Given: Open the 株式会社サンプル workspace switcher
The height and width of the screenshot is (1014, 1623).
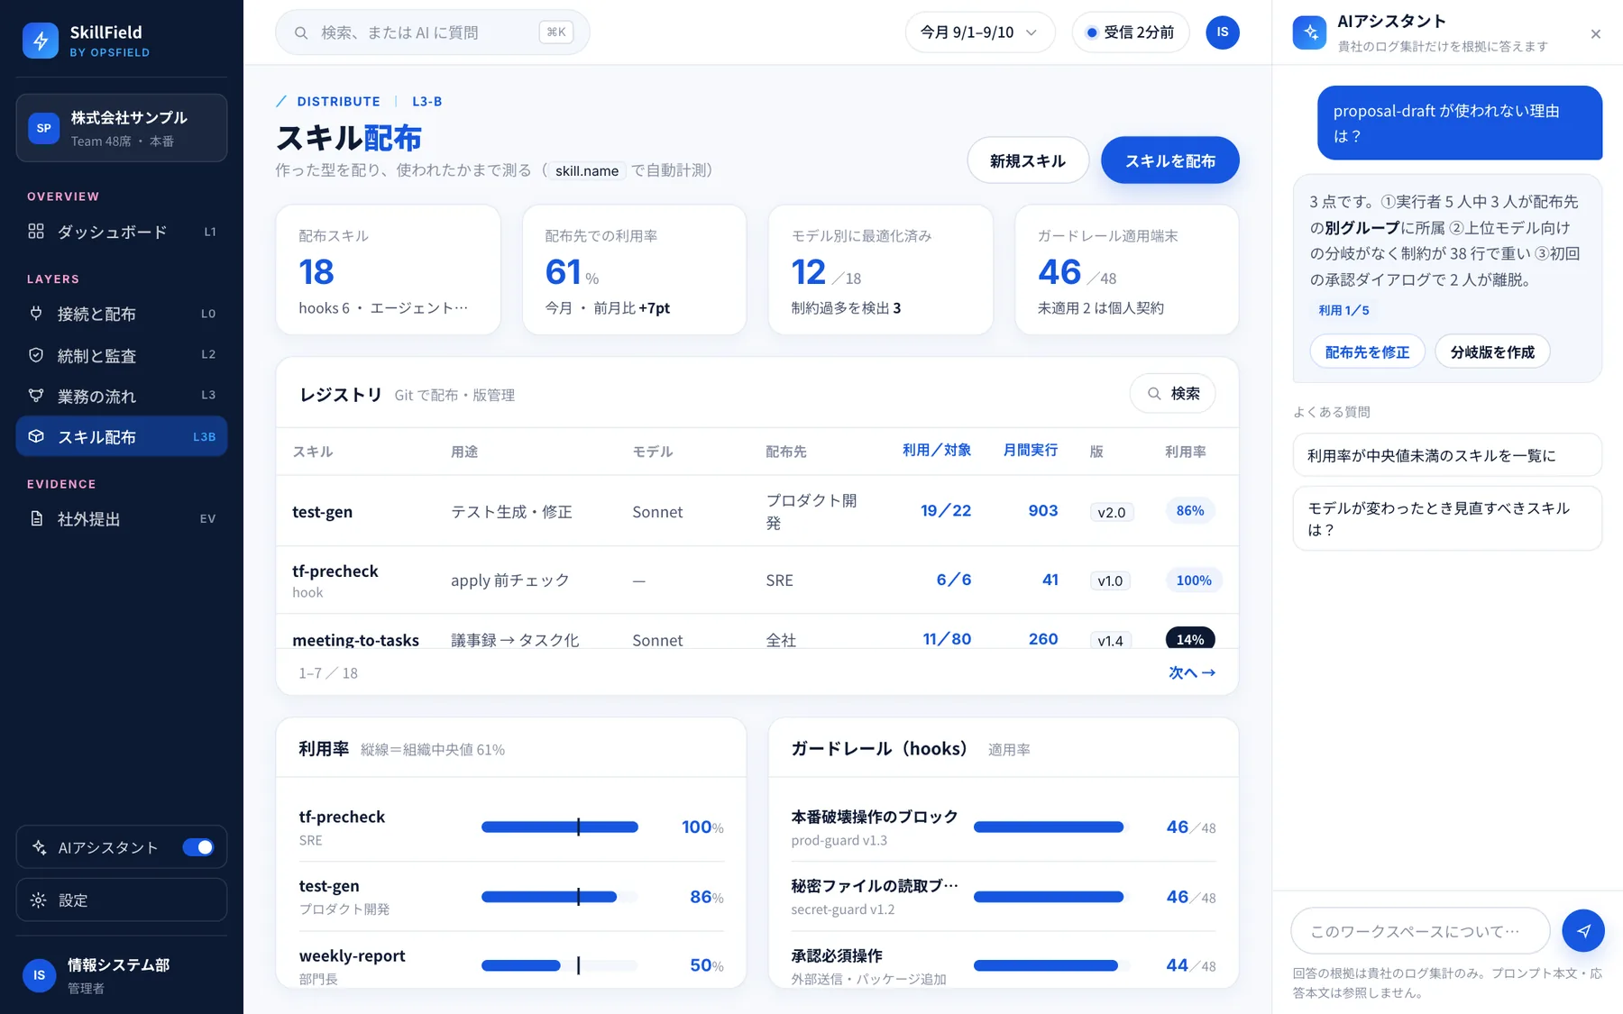Looking at the screenshot, I should pyautogui.click(x=122, y=128).
